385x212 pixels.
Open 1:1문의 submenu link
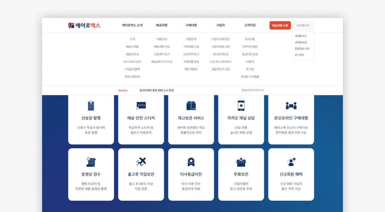(250, 62)
